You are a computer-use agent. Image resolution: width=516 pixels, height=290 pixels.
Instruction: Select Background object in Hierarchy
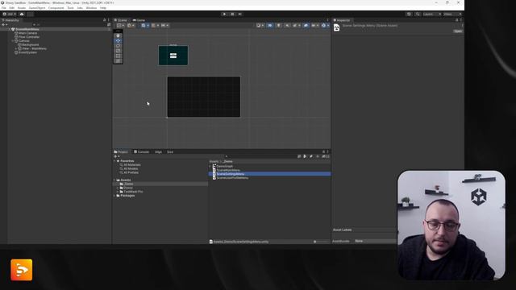pyautogui.click(x=31, y=45)
